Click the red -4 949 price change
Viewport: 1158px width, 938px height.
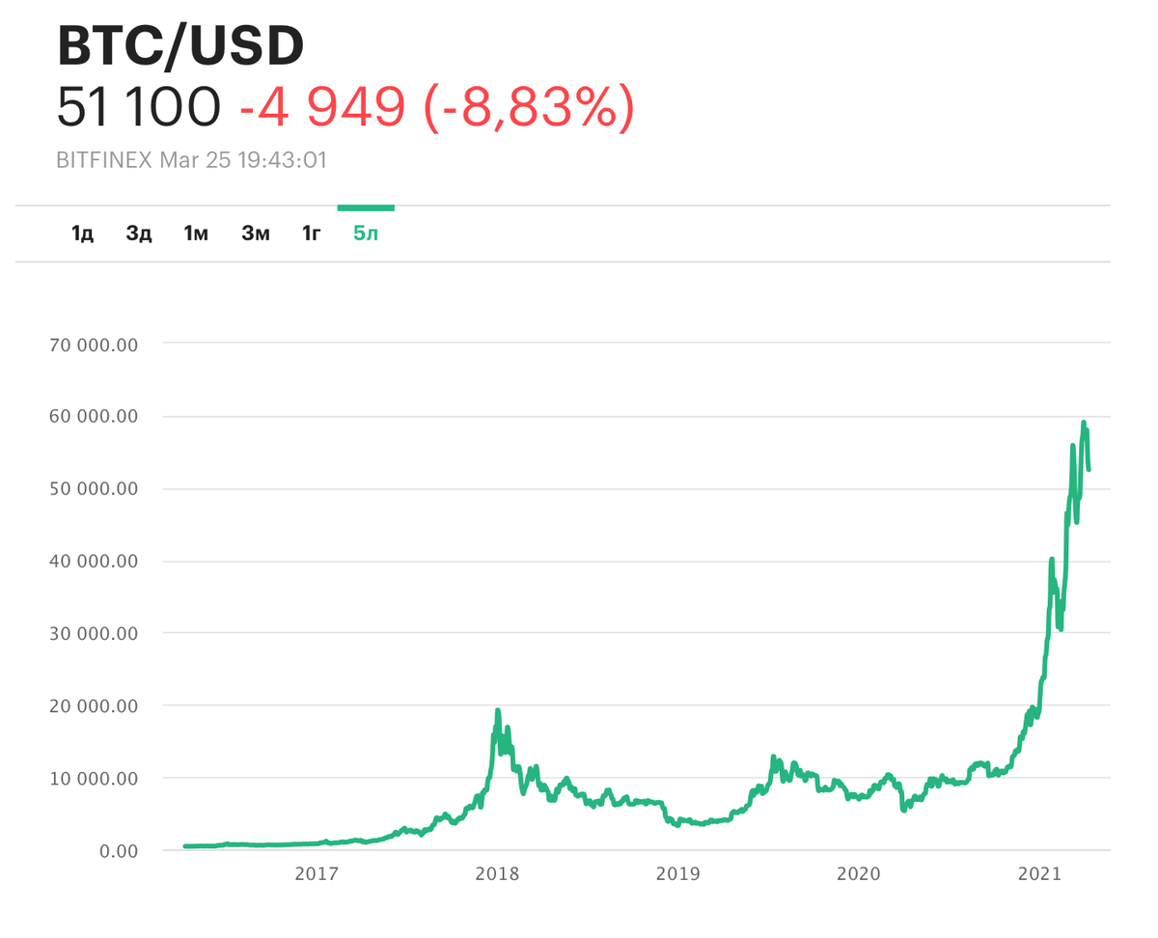click(x=321, y=107)
